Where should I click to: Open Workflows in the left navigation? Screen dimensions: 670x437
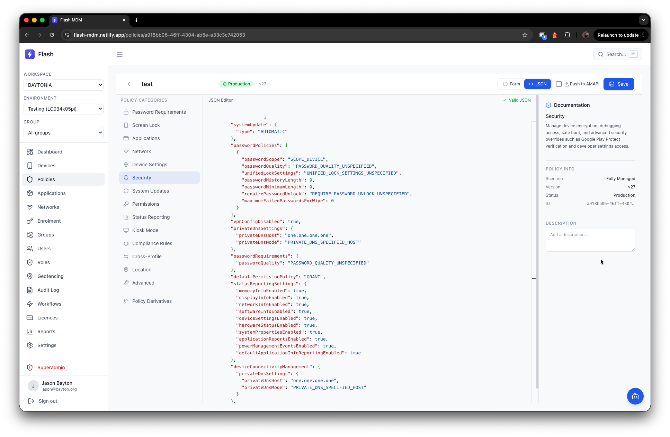pos(49,304)
